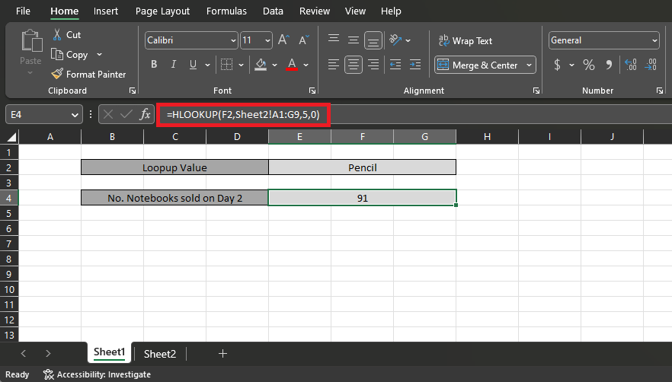Apply accounting dollar number format
Screen dimensions: 672x382
[557, 65]
